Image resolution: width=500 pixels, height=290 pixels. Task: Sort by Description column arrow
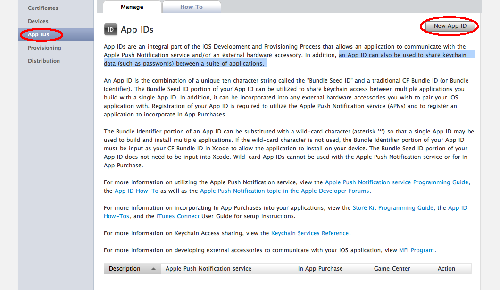click(153, 269)
